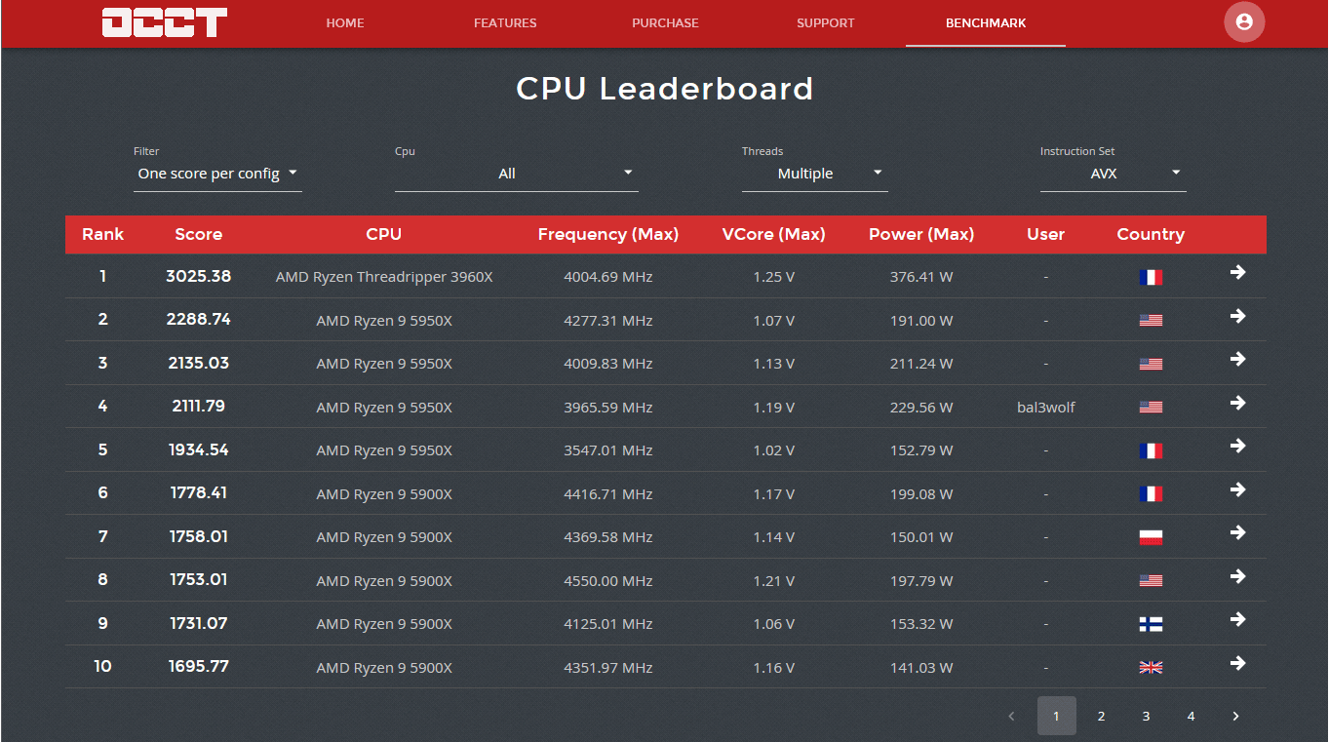The width and height of the screenshot is (1329, 742).
Task: Open details arrow for score 1753.01
Action: click(1237, 576)
